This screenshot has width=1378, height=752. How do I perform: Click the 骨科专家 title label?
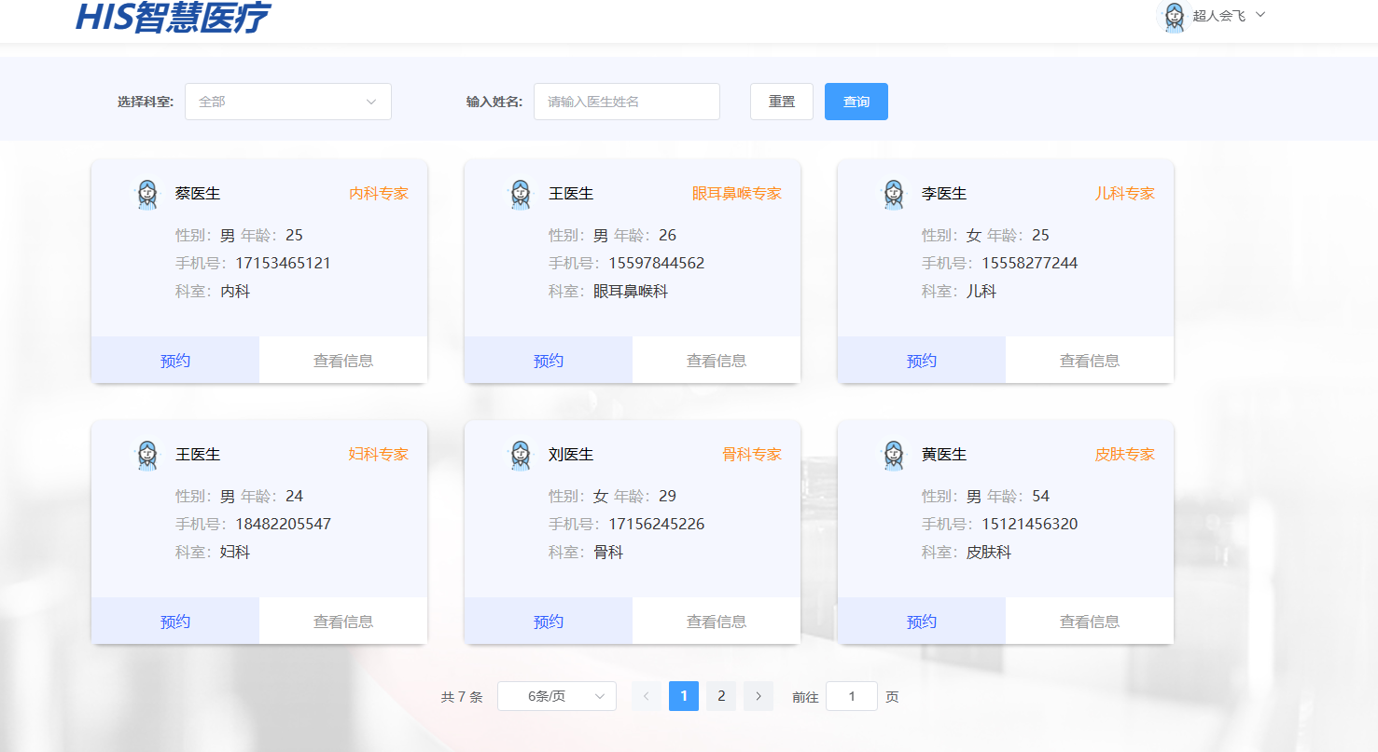(x=752, y=455)
